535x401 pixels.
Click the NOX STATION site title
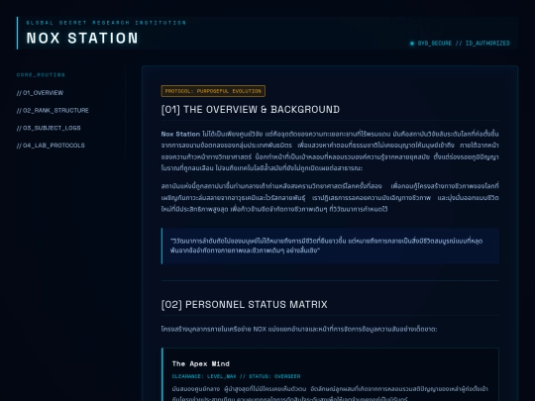(82, 38)
